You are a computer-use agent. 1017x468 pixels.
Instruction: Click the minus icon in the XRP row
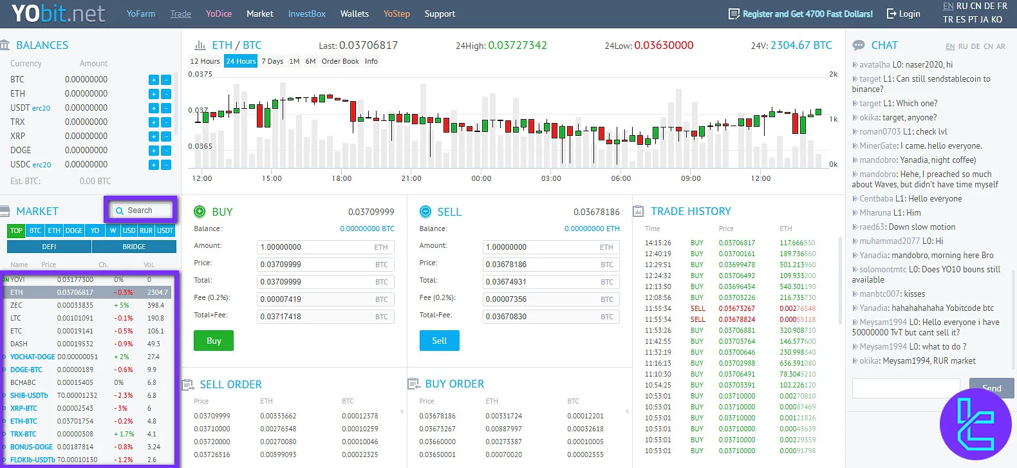tap(166, 136)
